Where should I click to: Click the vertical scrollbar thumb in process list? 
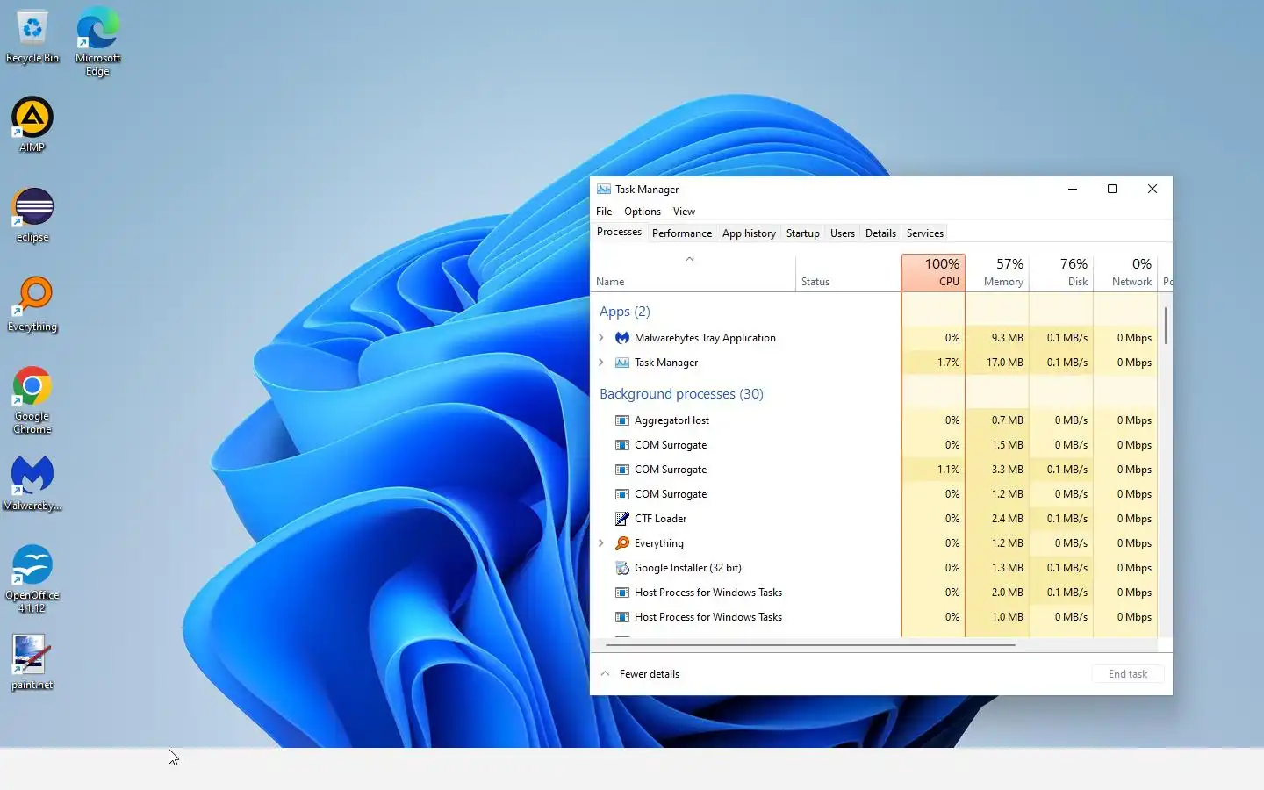(x=1166, y=325)
